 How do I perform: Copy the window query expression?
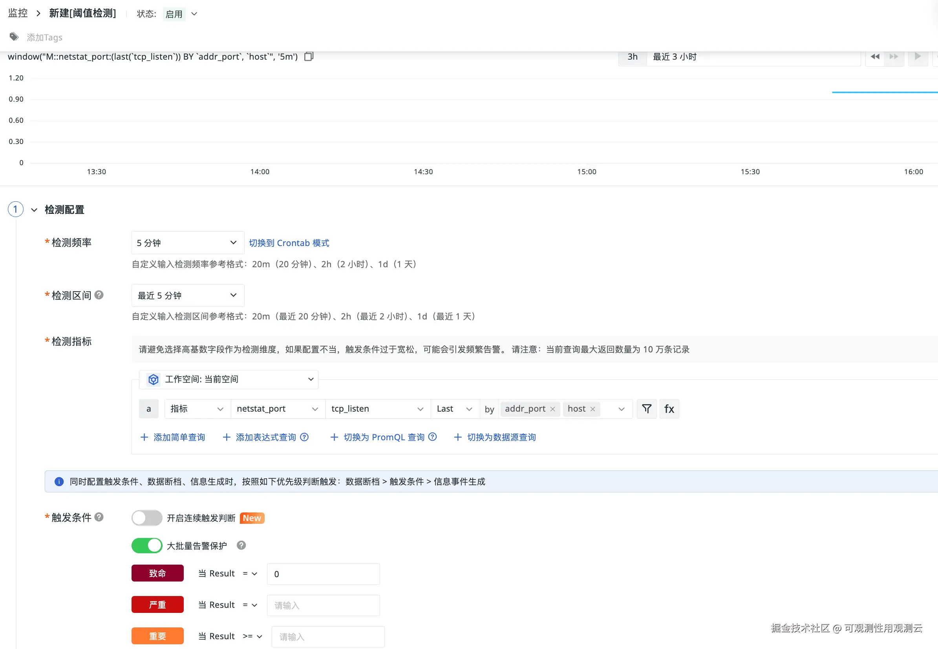309,57
